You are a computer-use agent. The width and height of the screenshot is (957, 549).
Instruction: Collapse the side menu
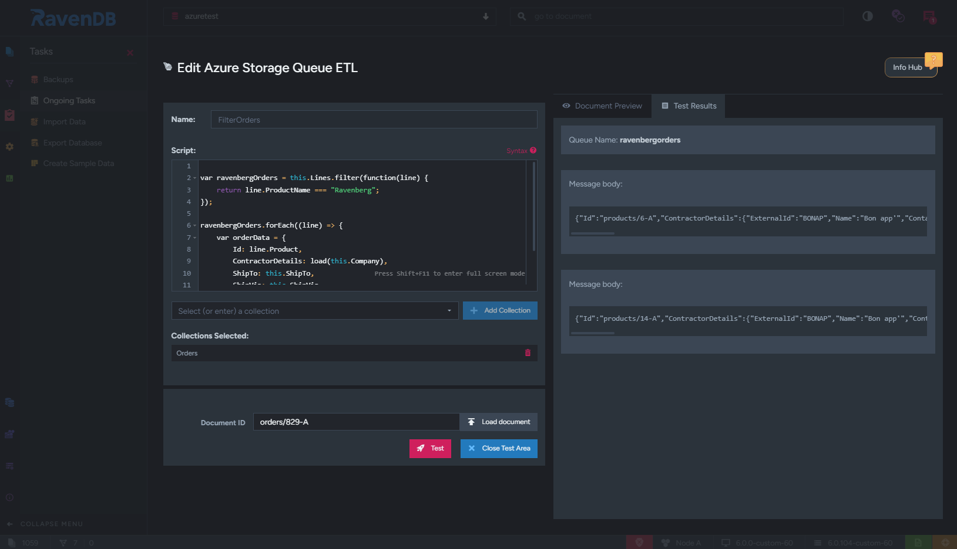click(45, 524)
